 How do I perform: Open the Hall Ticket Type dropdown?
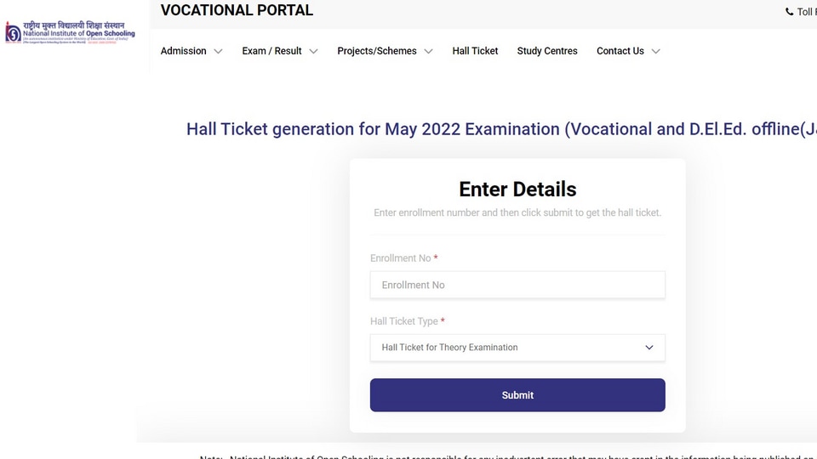[517, 348]
